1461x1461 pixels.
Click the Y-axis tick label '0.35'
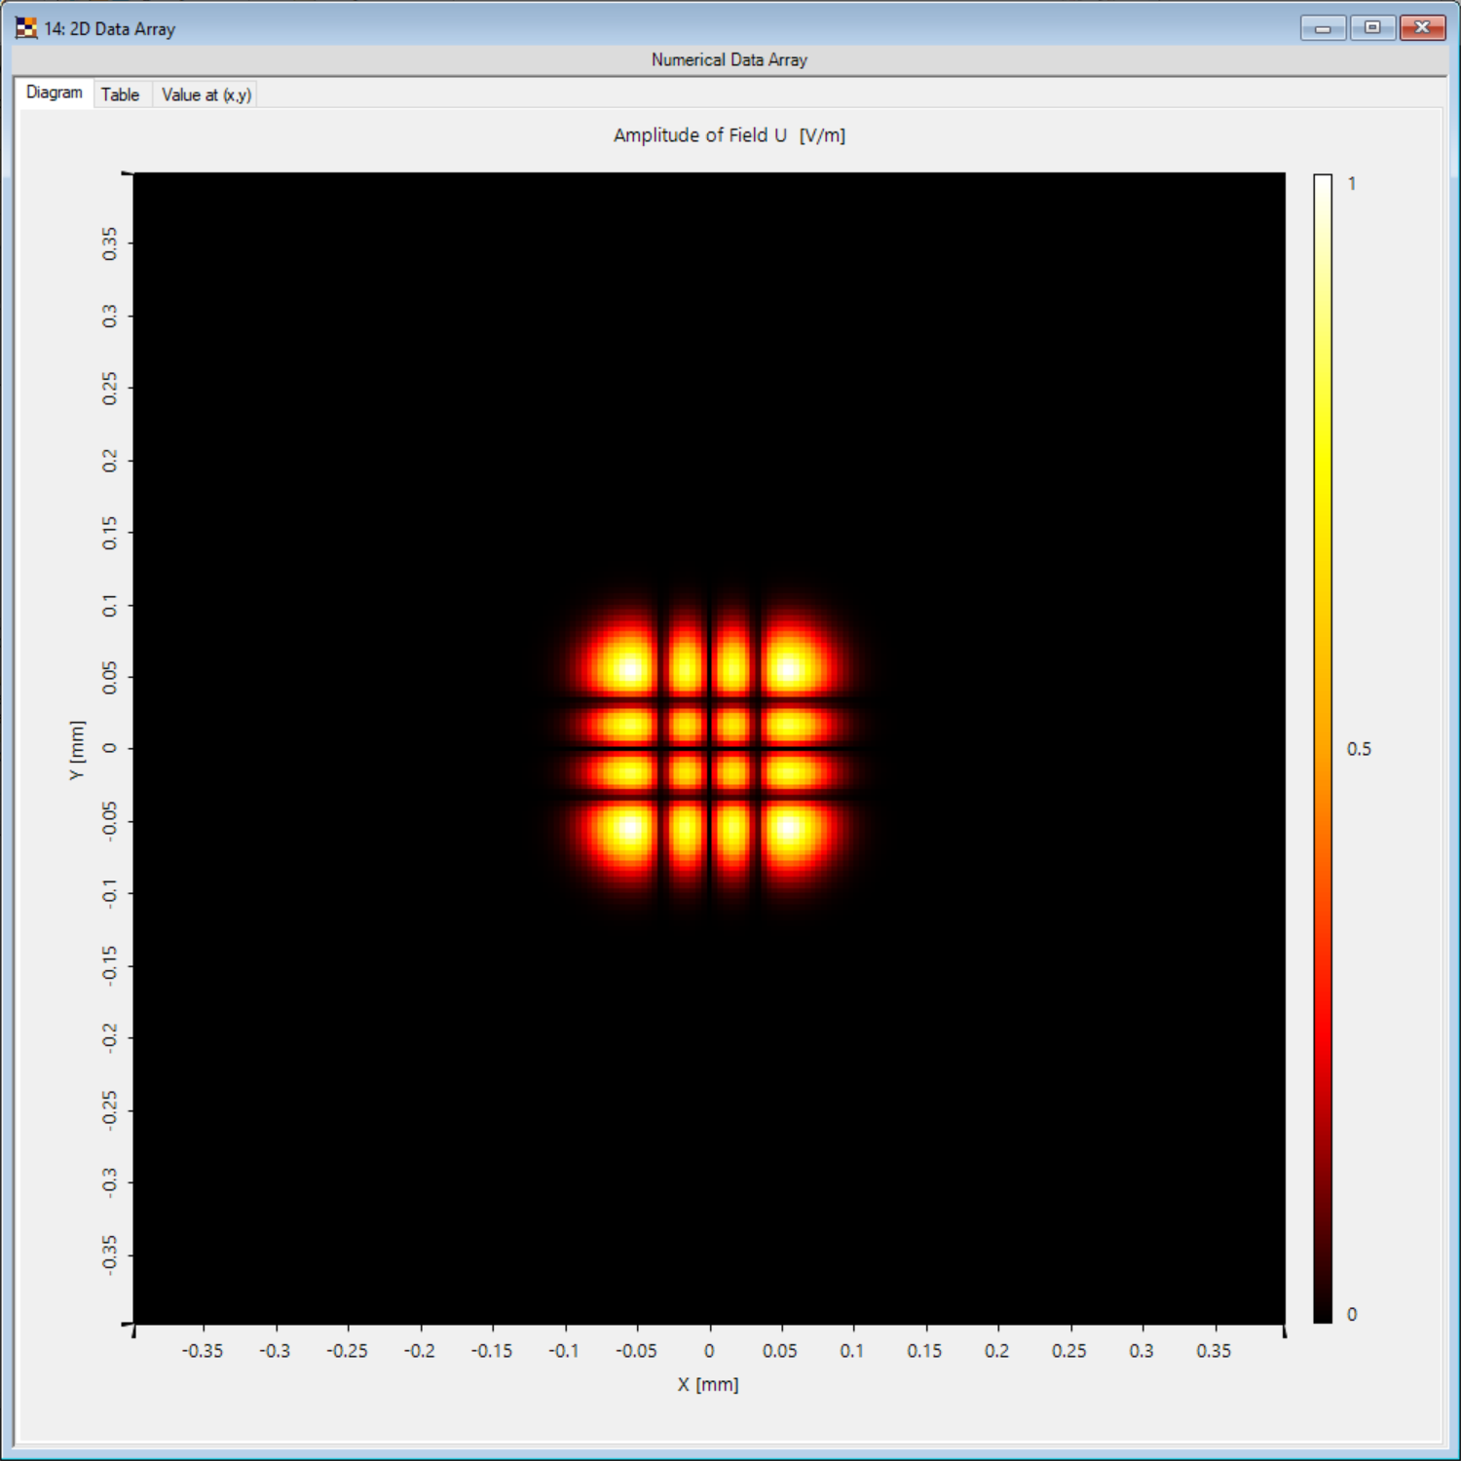[x=110, y=243]
